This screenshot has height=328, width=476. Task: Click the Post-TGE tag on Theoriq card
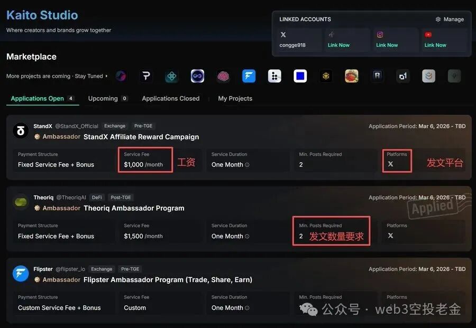pyautogui.click(x=121, y=198)
